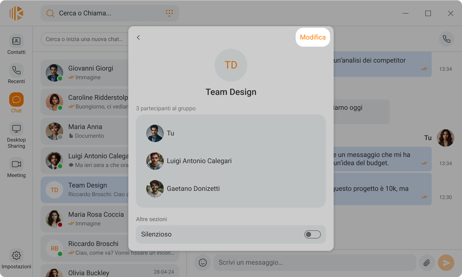This screenshot has height=277, width=462.
Task: Open the emoji picker smiley icon
Action: [x=203, y=263]
